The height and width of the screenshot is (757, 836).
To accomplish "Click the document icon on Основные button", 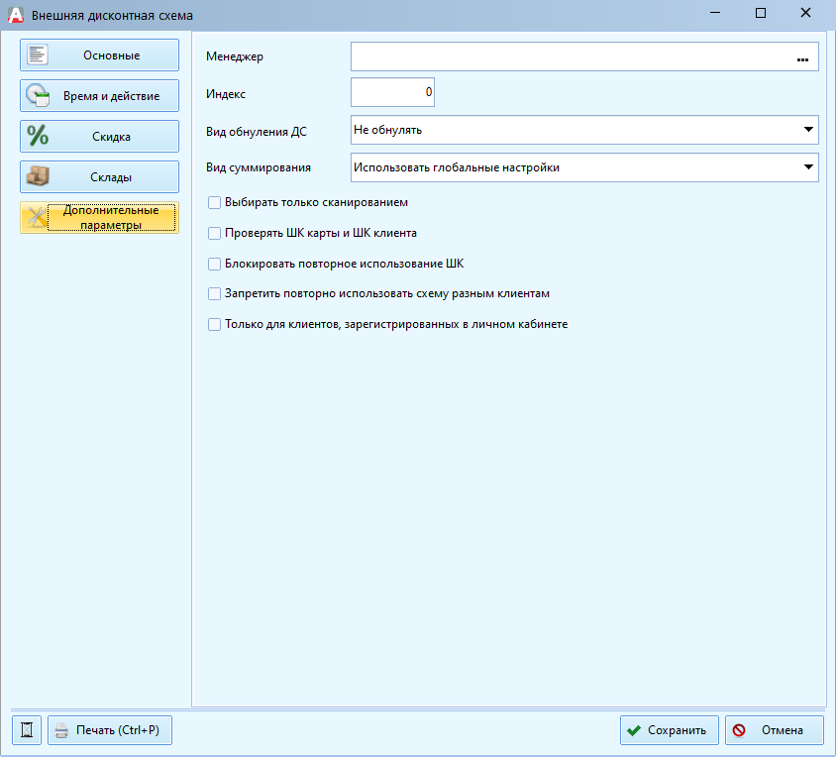I will point(38,54).
